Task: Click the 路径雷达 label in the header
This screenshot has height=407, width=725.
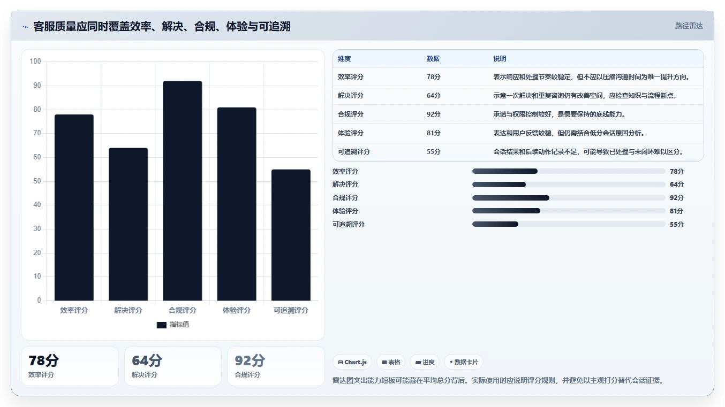Action: point(689,26)
